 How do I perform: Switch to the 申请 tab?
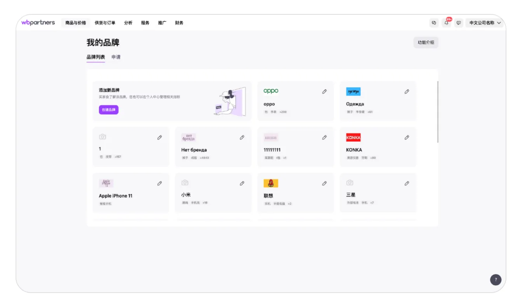(x=116, y=57)
